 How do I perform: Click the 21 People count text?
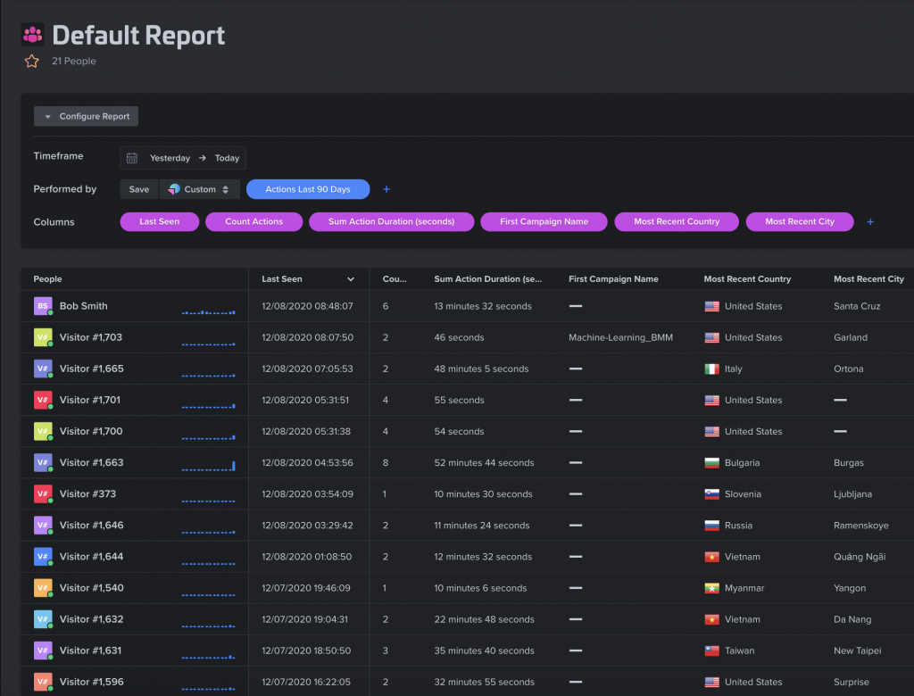tap(74, 62)
